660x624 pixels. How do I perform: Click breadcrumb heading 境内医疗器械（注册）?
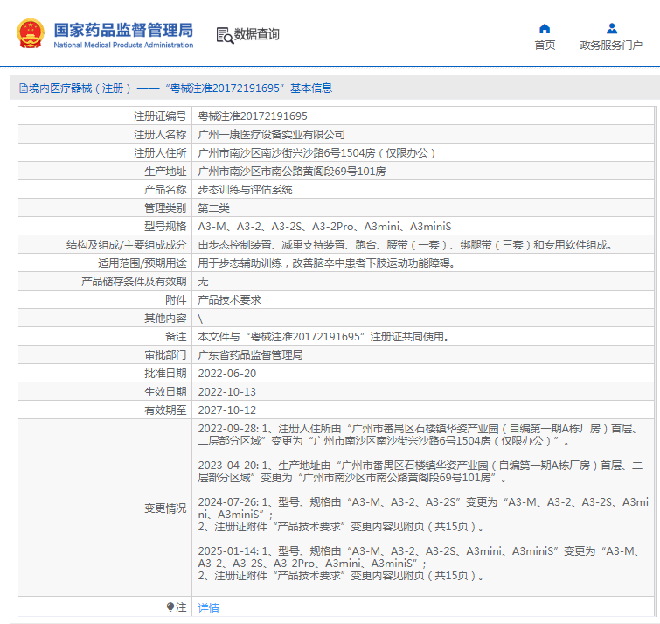click(x=80, y=88)
